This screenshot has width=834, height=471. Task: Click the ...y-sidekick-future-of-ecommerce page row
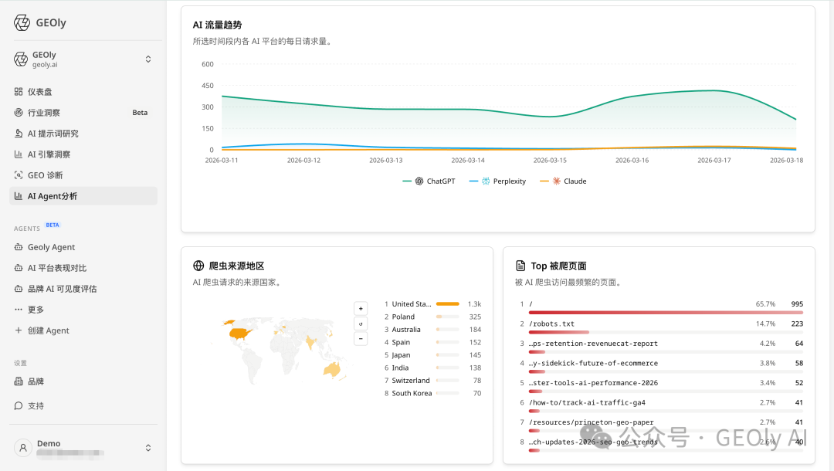pos(660,366)
